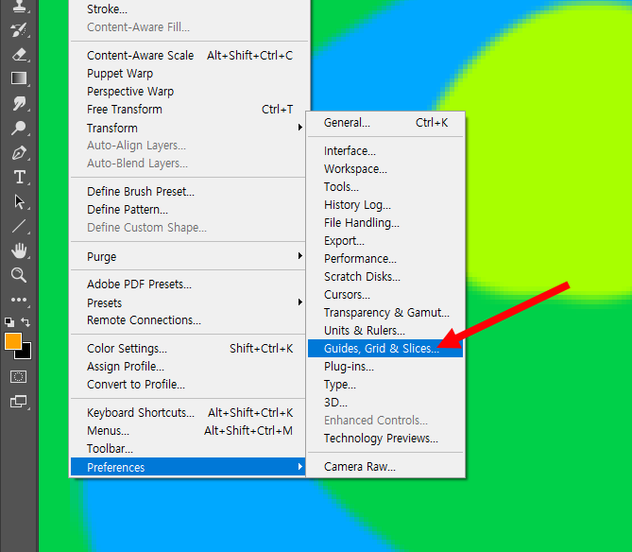Viewport: 632px width, 552px height.
Task: Open the Edit Toolbar three-dots icon
Action: coord(19,300)
